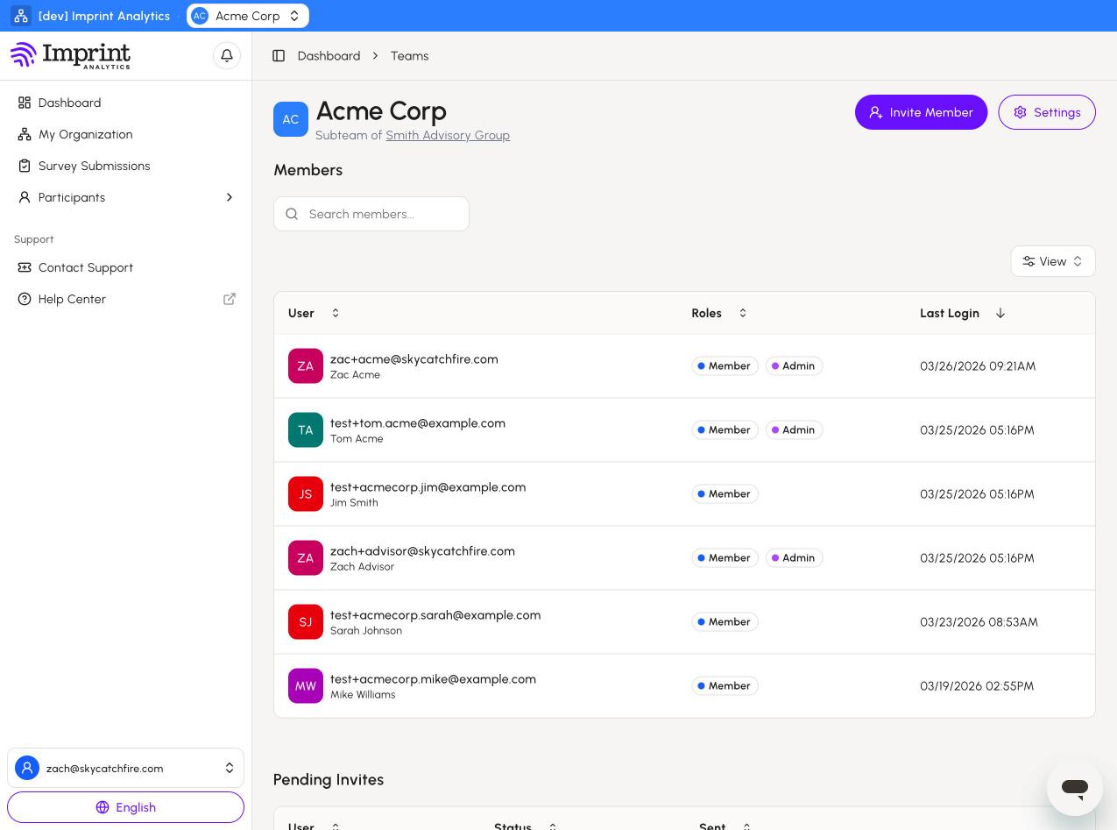
Task: Click last login 03/19/2026 02:55PM
Action: (977, 686)
